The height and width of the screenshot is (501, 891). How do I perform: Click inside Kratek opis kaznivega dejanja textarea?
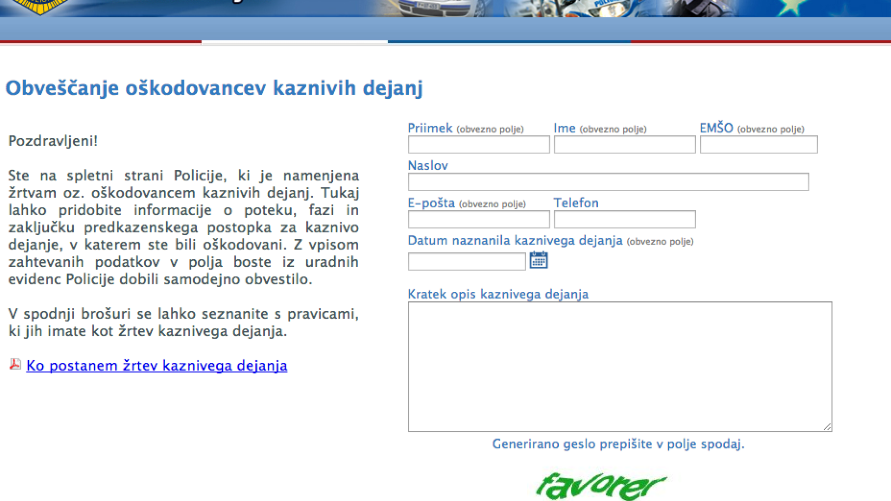(620, 366)
